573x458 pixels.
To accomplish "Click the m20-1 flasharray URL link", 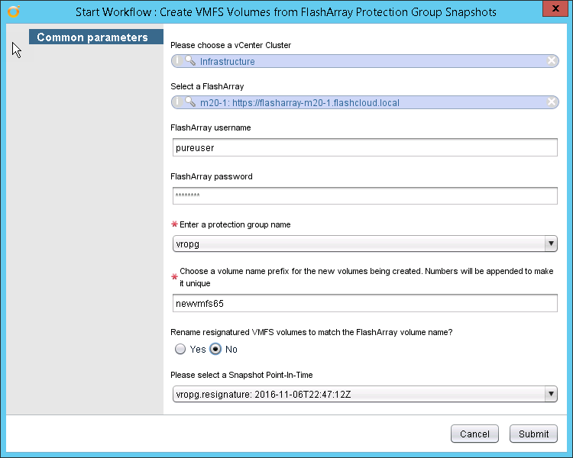I will (299, 102).
